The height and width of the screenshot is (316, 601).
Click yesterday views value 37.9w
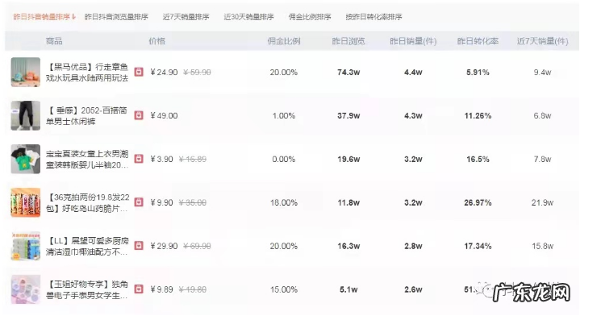(348, 115)
